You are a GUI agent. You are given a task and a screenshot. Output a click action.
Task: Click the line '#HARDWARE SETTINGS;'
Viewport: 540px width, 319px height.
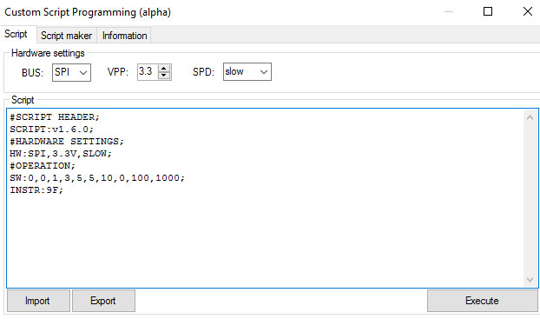click(x=67, y=142)
